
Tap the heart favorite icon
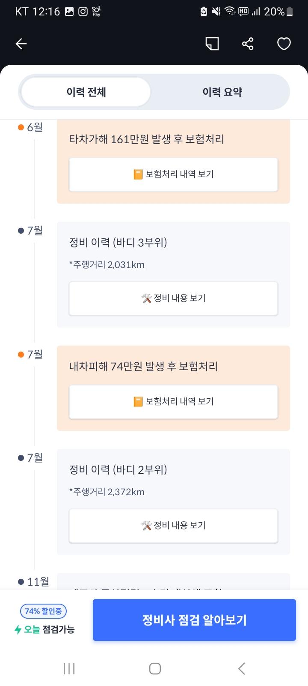coord(284,44)
